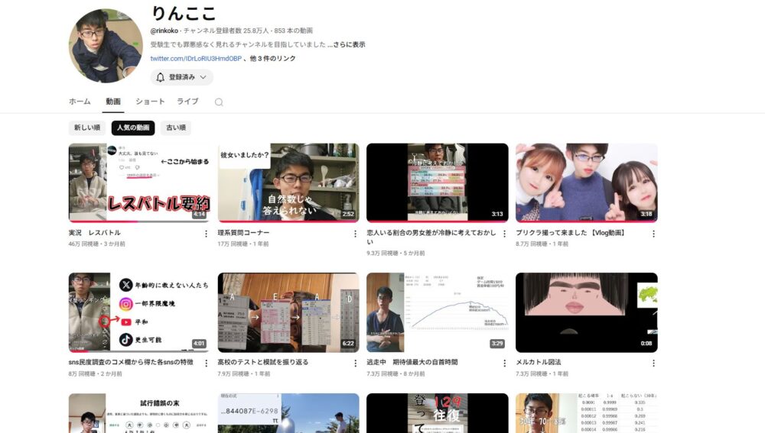Click the @rinkoko channel handle
765x433 pixels.
point(164,31)
